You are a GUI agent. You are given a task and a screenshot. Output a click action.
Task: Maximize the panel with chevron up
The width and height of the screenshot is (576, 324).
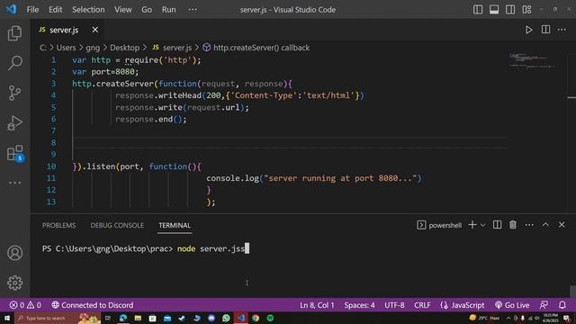pos(545,225)
